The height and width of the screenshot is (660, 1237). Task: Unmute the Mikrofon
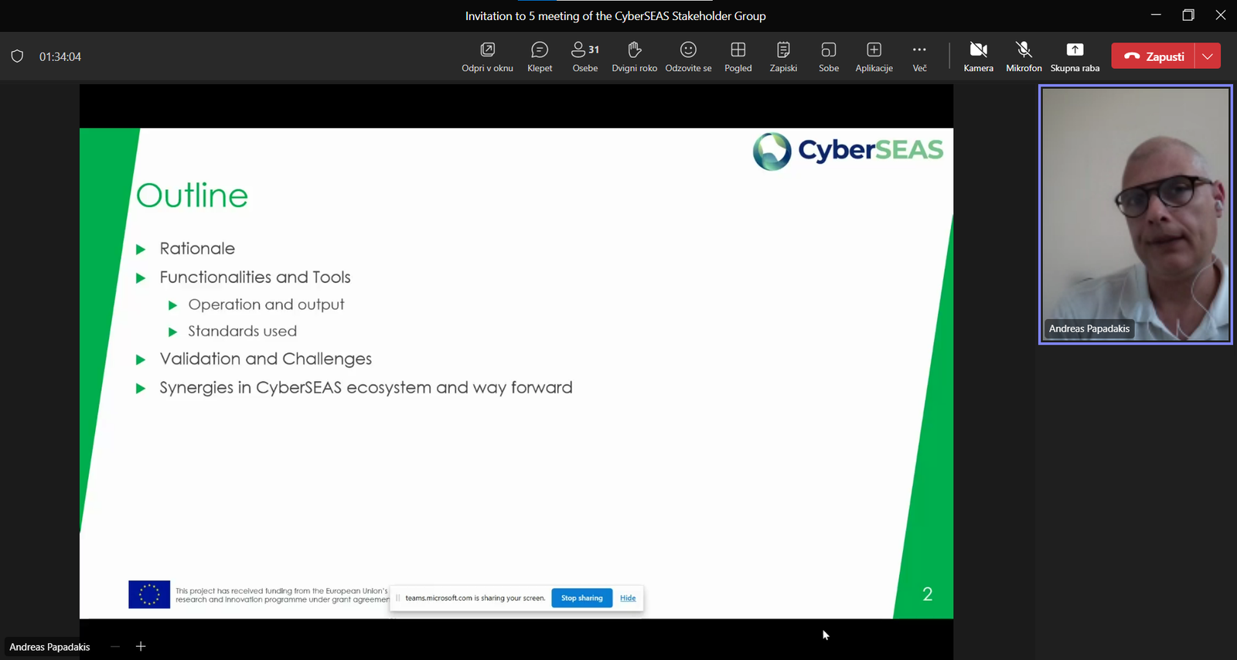(x=1024, y=56)
